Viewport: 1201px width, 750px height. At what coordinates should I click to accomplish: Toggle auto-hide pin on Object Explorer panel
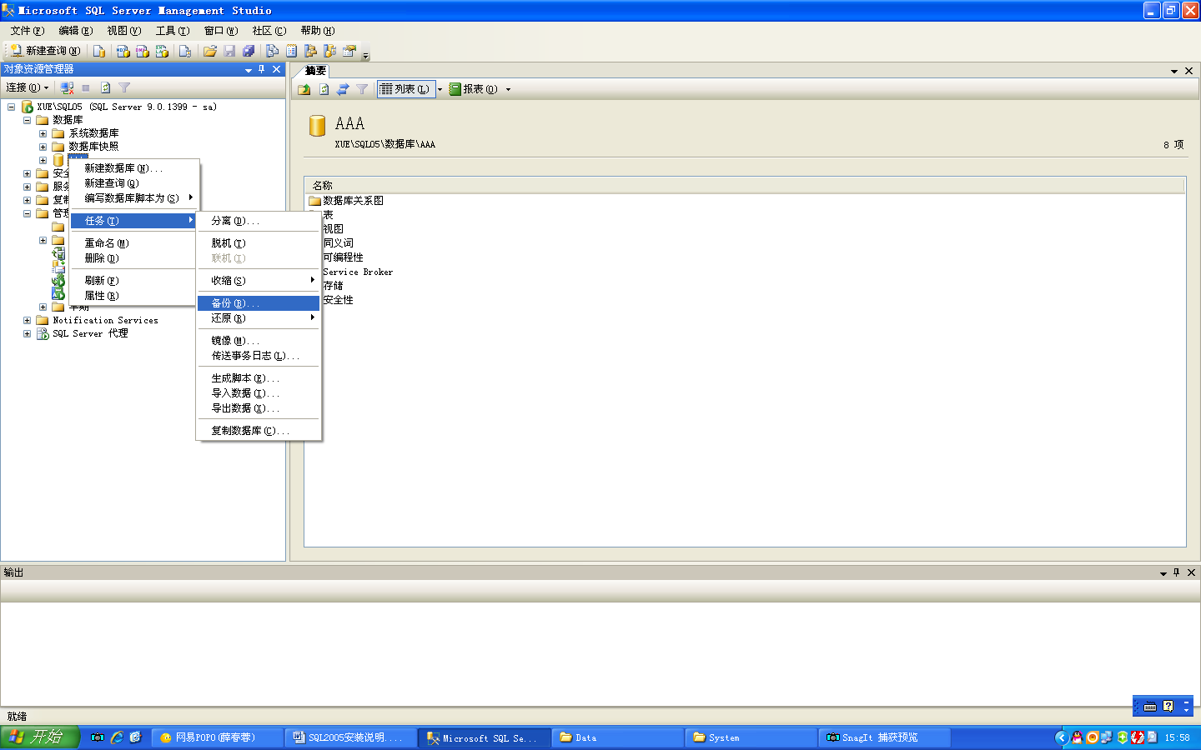click(x=262, y=69)
